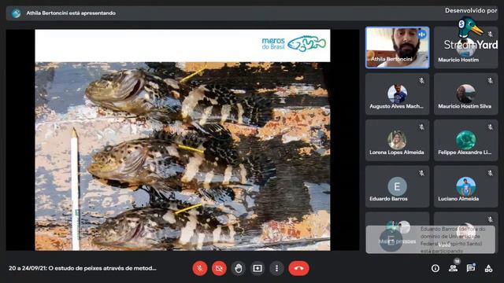Click Felippe Alexandre muted mic icon
Screen dimensions: 504x283
(490, 127)
